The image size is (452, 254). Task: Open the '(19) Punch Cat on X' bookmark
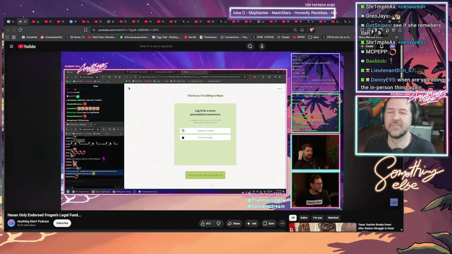click(x=336, y=37)
